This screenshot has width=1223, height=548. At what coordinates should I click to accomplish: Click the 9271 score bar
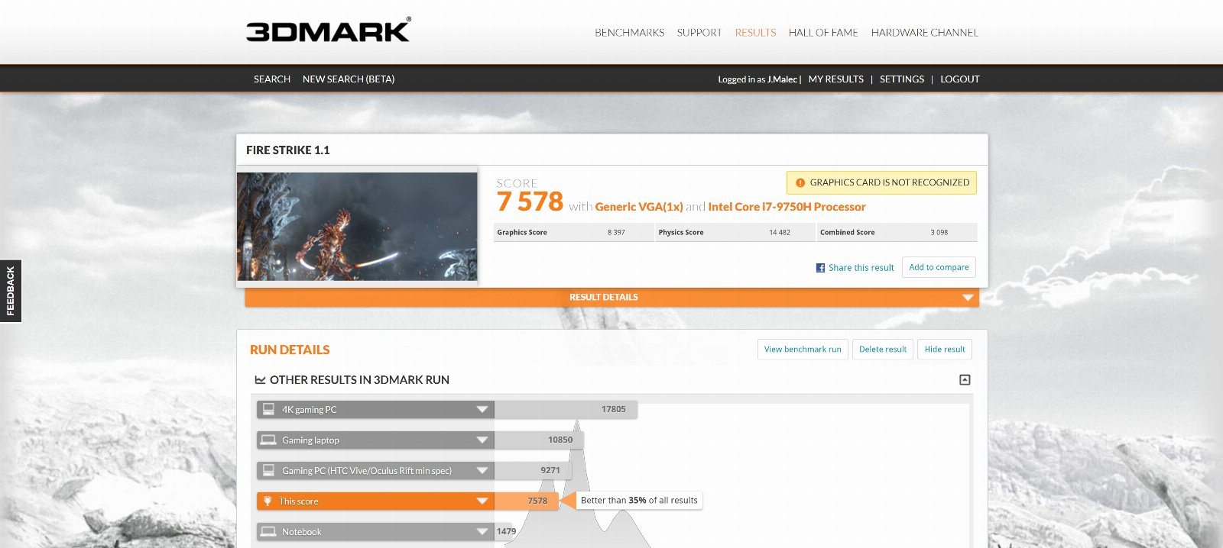(533, 471)
